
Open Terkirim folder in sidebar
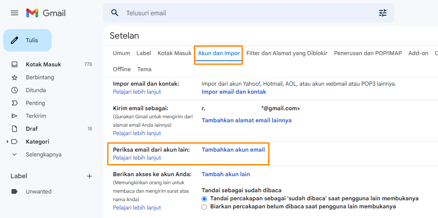(36, 116)
